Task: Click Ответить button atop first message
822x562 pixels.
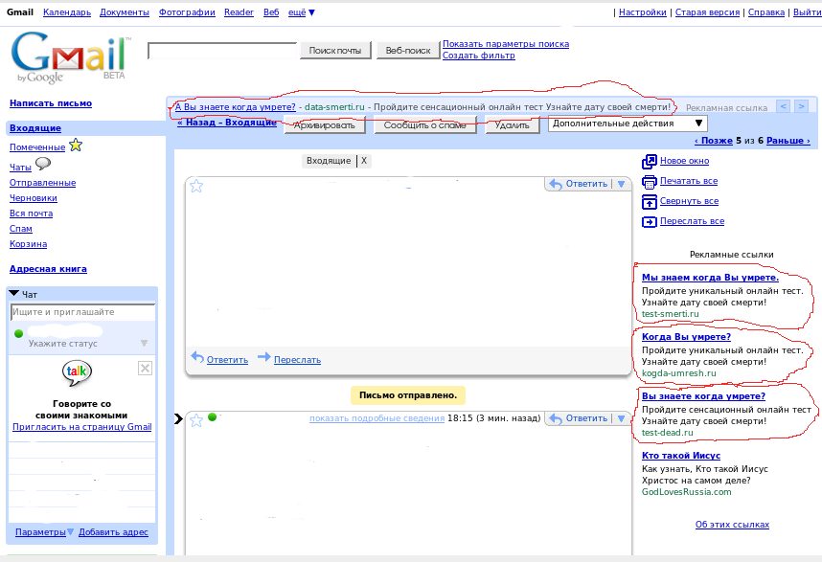Action: pyautogui.click(x=579, y=184)
